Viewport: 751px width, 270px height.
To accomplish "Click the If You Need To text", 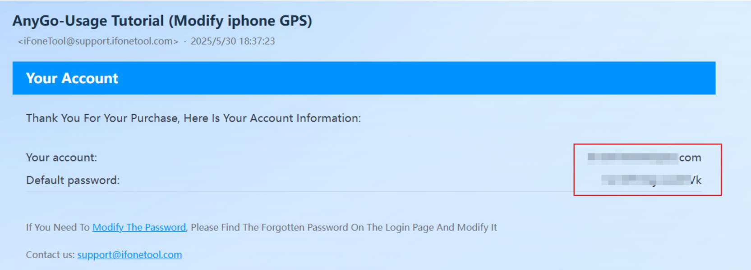I will (58, 227).
